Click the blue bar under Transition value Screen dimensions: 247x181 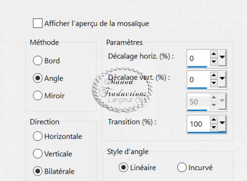pyautogui.click(x=207, y=132)
